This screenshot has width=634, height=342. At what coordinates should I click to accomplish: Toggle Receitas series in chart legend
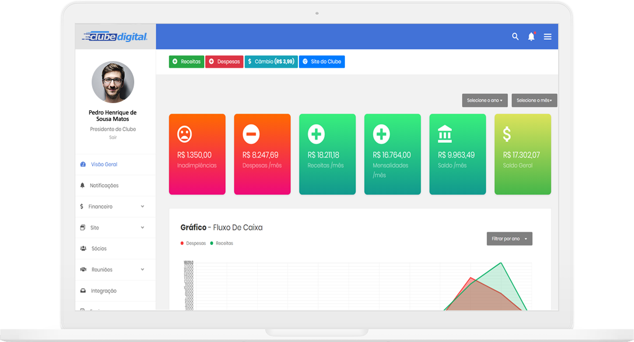click(x=221, y=243)
